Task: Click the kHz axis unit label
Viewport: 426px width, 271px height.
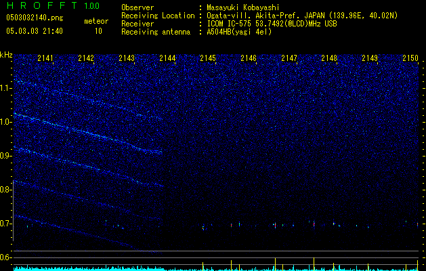Action: pyautogui.click(x=6, y=55)
